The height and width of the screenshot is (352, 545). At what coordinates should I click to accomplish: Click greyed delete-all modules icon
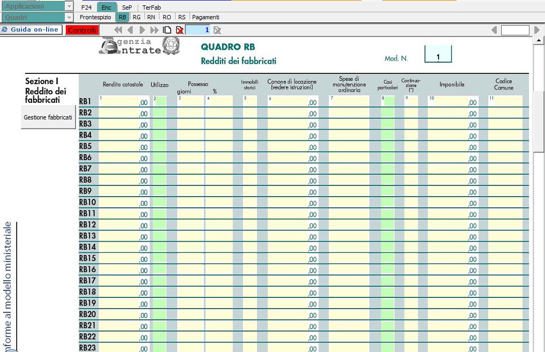(x=217, y=30)
